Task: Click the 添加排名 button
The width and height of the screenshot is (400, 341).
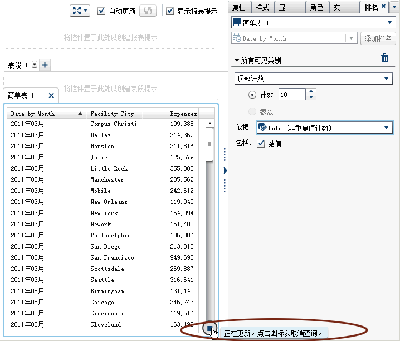Action: [x=378, y=38]
